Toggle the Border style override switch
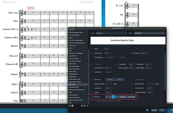Screen dimensions: 173x113 92,72
